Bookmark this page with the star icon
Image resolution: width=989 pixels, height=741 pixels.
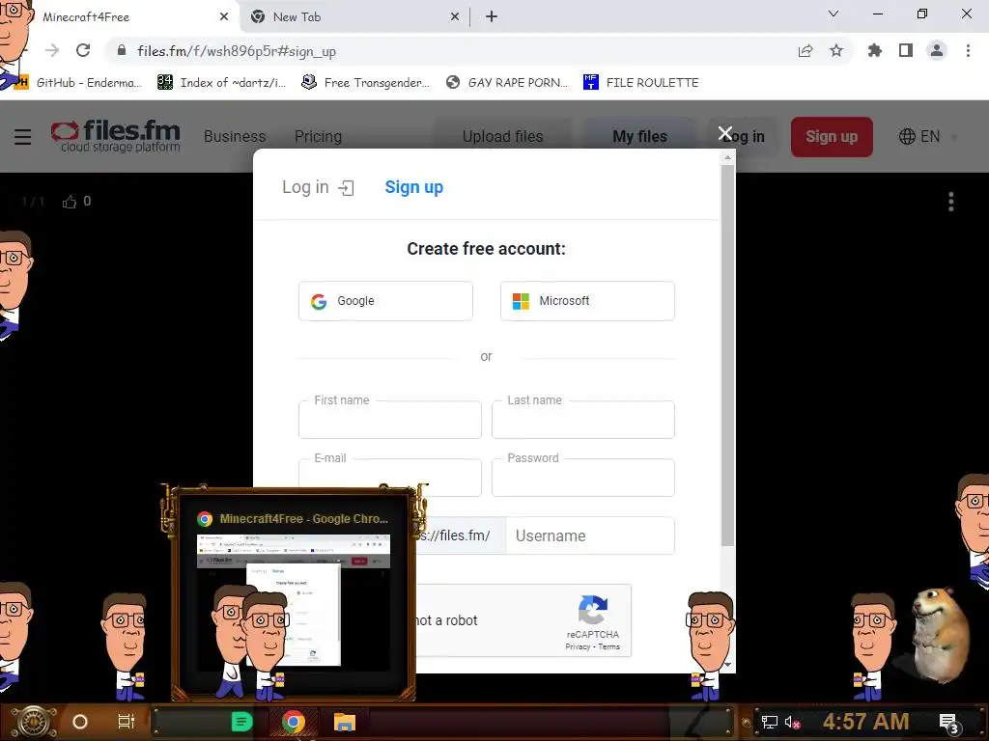pos(836,50)
